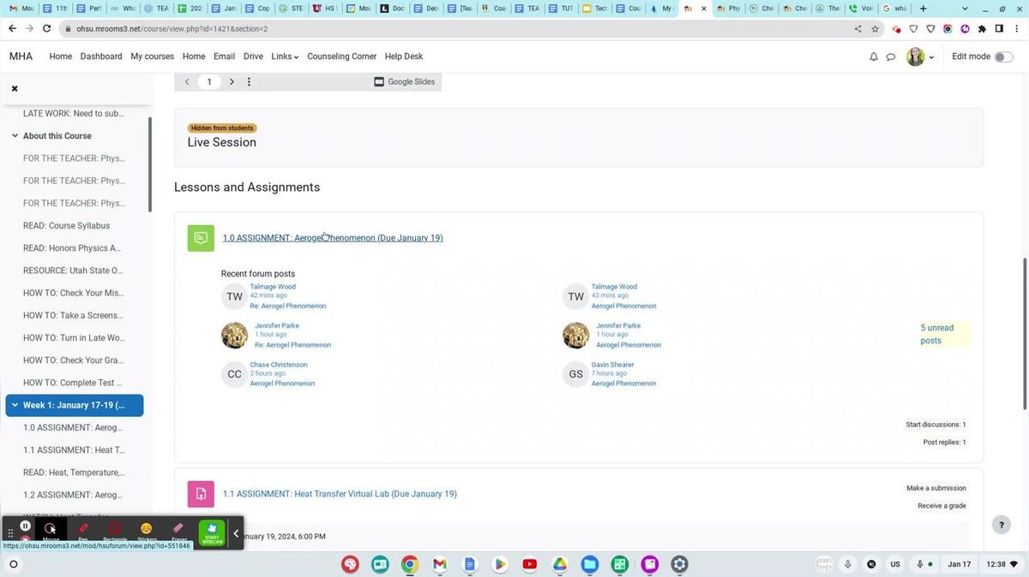Collapse the About this Course section
This screenshot has height=577, width=1029.
15,135
